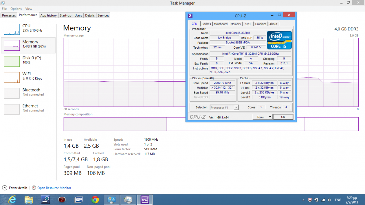Viewport: 365px width, 205px height.
Task: Click the Specification field in CPU-Z
Action: pyautogui.click(x=251, y=54)
